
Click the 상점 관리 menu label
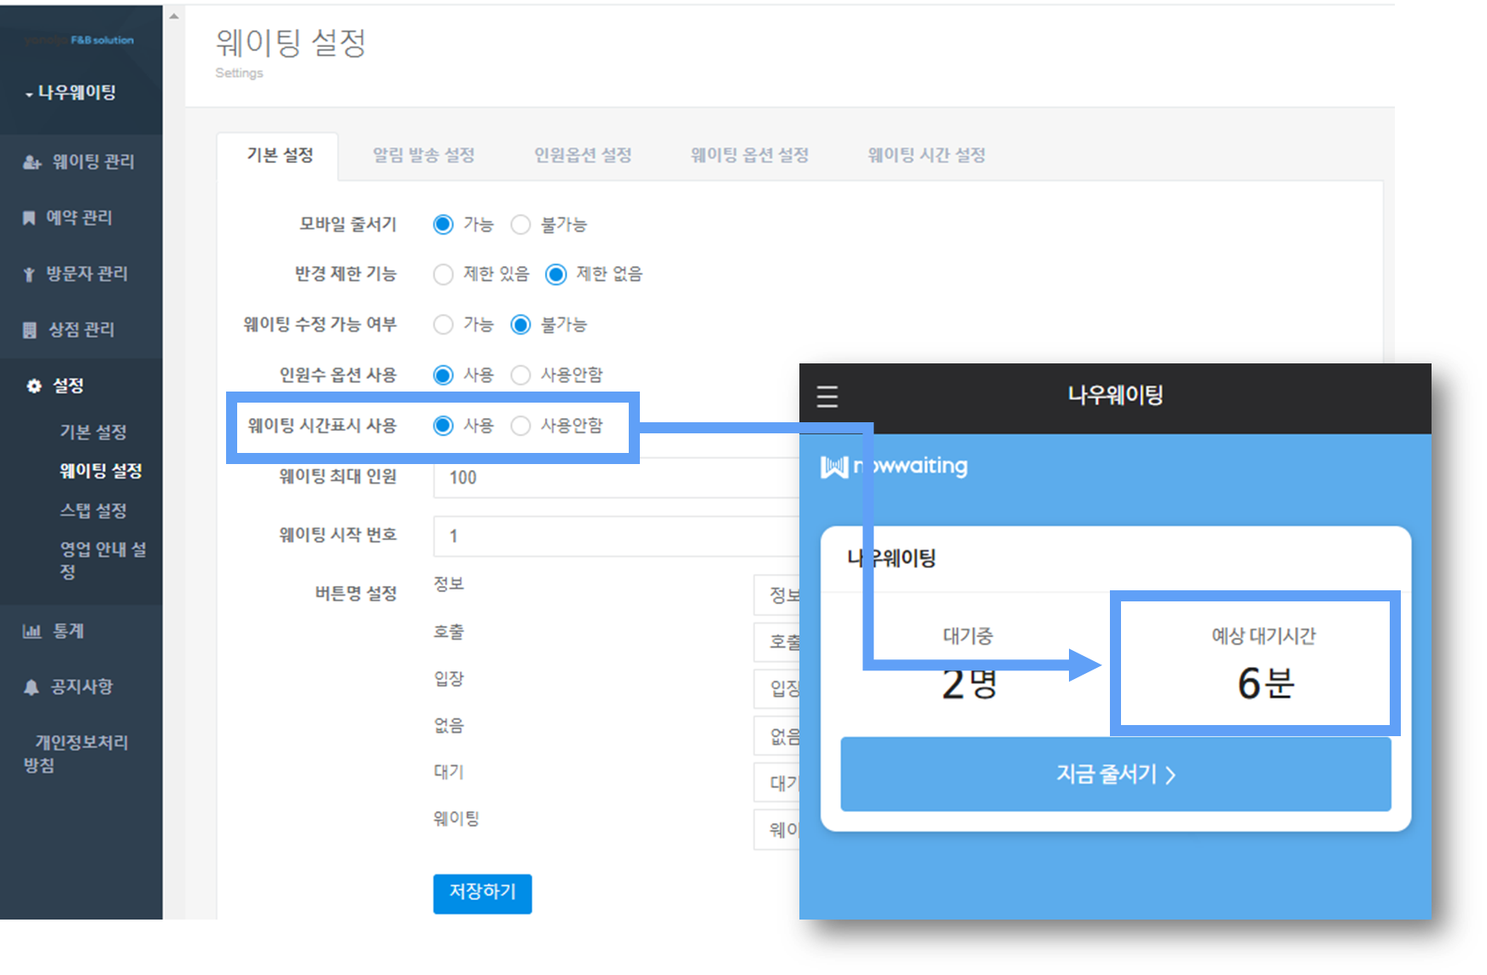[81, 329]
